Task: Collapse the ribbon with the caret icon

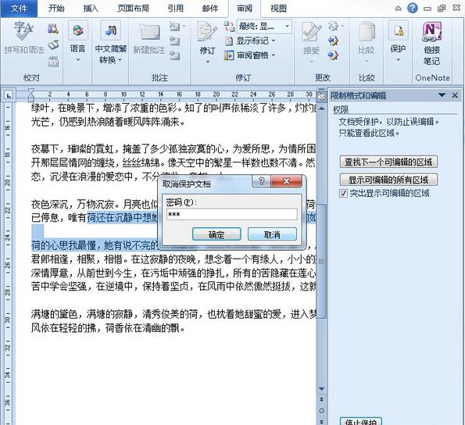Action: (x=399, y=9)
